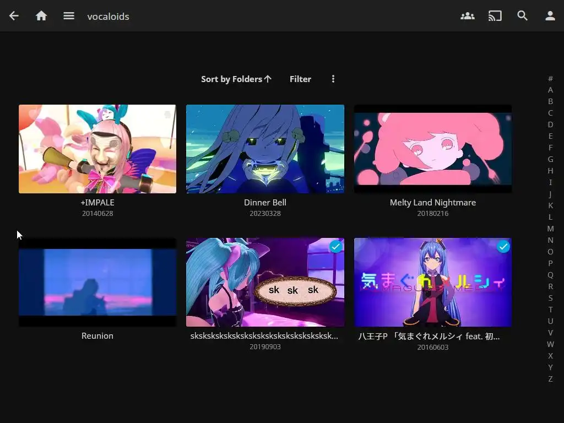Jump to letter B in alphabet picker
This screenshot has width=564, height=423.
(550, 101)
